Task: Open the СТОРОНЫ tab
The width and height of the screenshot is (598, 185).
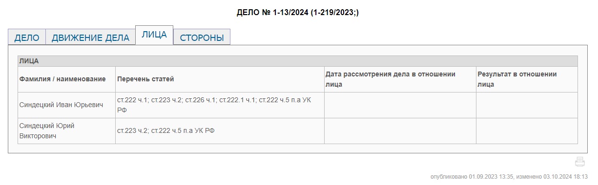Action: [x=202, y=37]
